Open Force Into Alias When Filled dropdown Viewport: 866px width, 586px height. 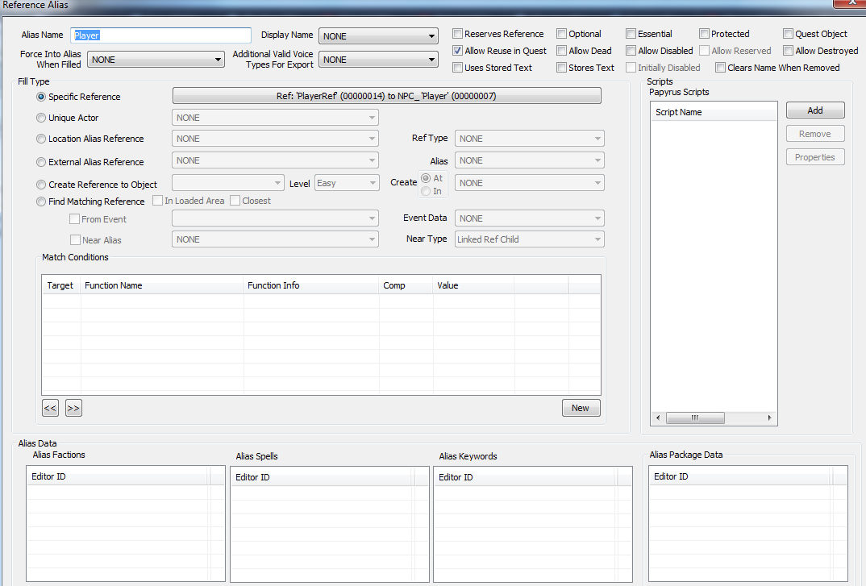pyautogui.click(x=156, y=60)
